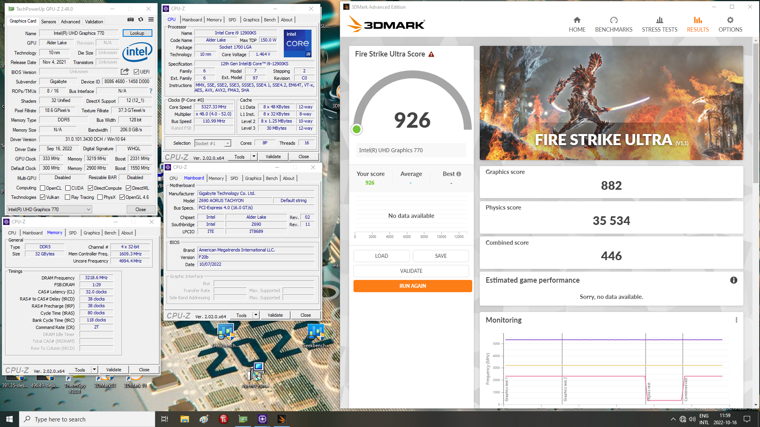Click the Bus Interface question mark icon
Screen dimensions: 760x427
(151, 91)
